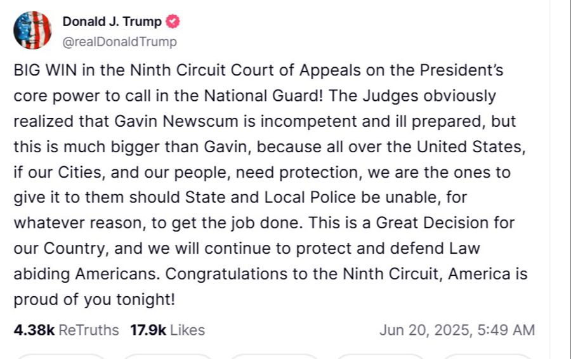This screenshot has height=359, width=571.
Task: Click the closing line proud of you tonight
Action: (95, 299)
